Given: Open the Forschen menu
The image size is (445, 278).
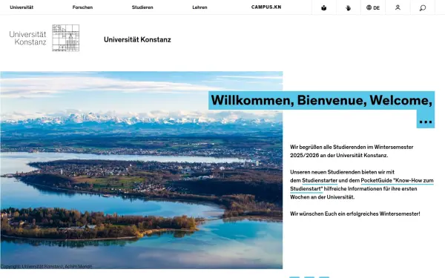Looking at the screenshot, I should 82,7.
